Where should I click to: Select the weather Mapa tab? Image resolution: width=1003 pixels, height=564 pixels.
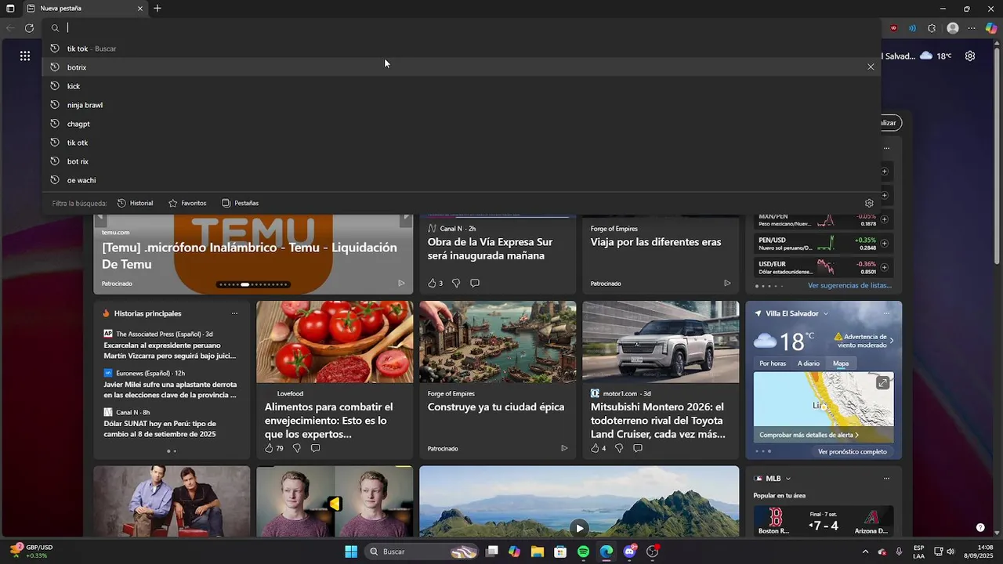click(x=841, y=363)
